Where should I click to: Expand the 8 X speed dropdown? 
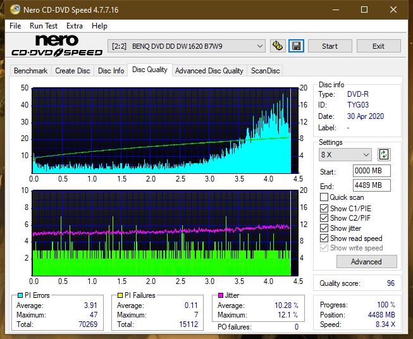click(345, 154)
